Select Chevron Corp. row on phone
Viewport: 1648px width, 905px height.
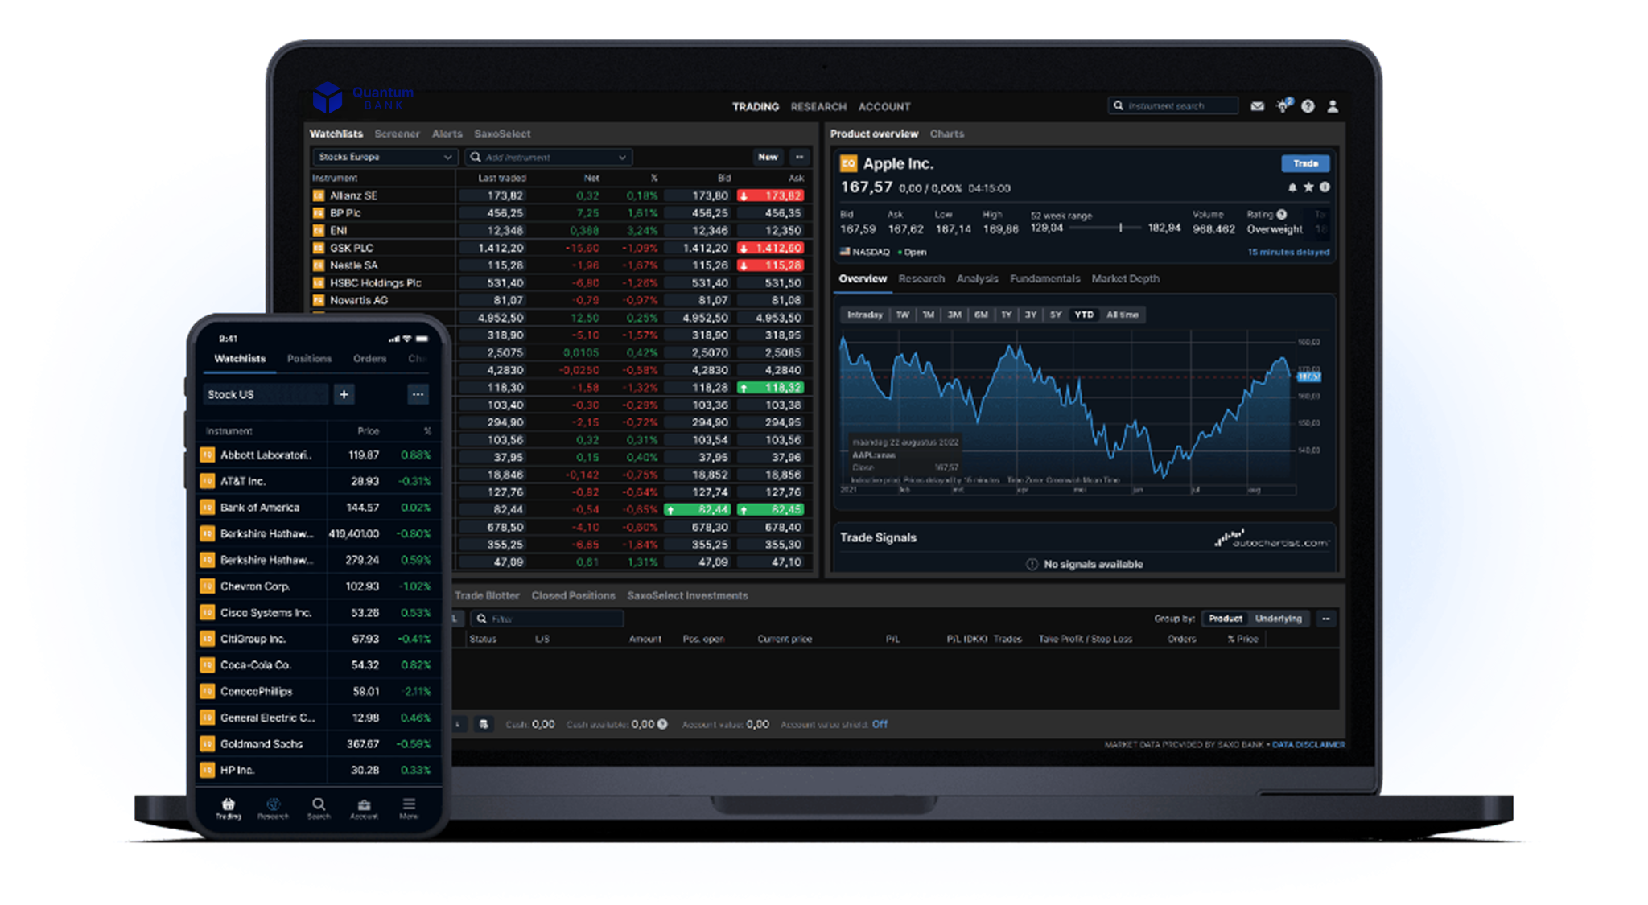[x=318, y=586]
